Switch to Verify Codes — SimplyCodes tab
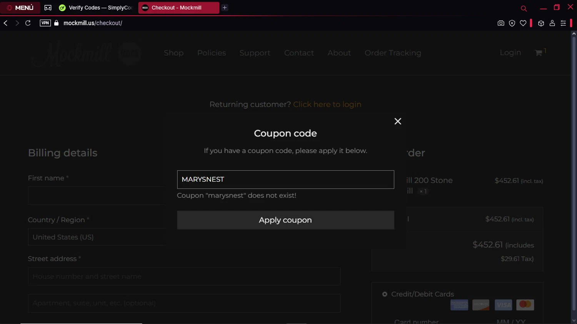Image resolution: width=577 pixels, height=324 pixels. click(x=96, y=8)
